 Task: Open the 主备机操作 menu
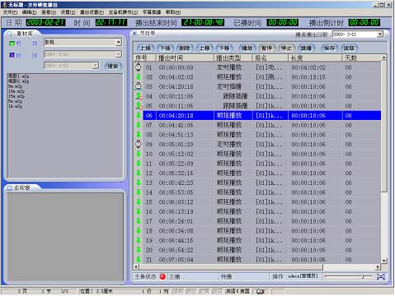[123, 12]
